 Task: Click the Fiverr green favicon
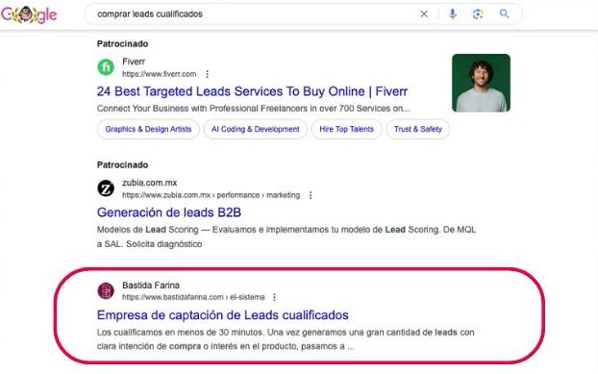[x=106, y=67]
